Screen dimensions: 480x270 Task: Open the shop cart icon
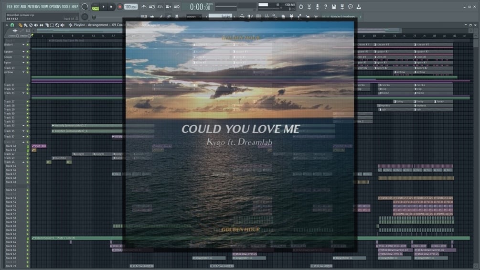[316, 17]
